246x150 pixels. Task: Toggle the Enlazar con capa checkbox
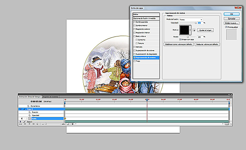180,39
